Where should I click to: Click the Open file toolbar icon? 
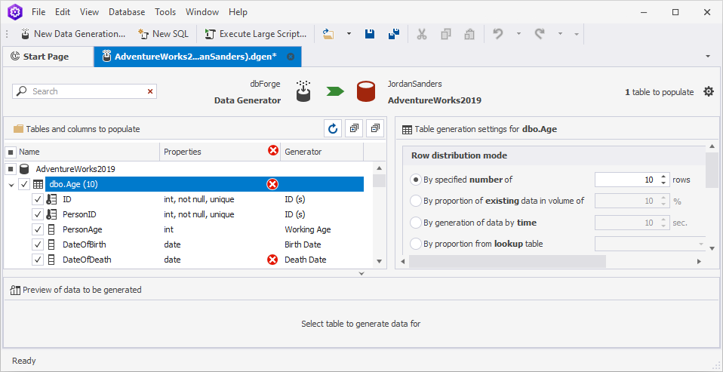[328, 34]
